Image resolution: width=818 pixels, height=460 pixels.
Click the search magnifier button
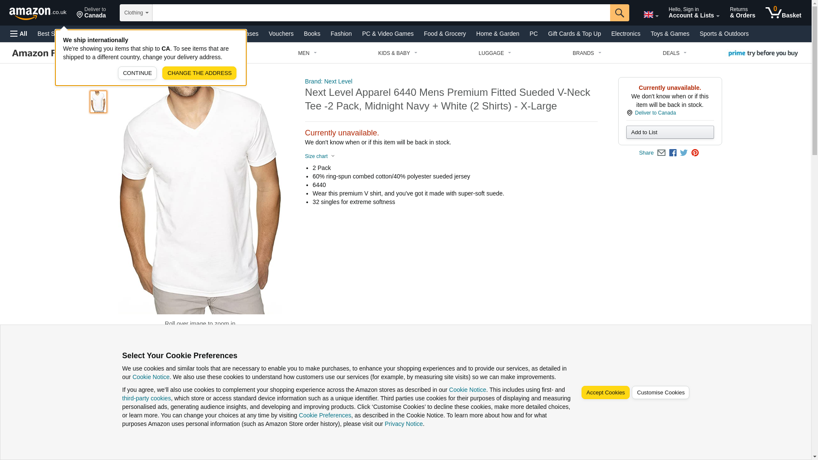[x=619, y=13]
